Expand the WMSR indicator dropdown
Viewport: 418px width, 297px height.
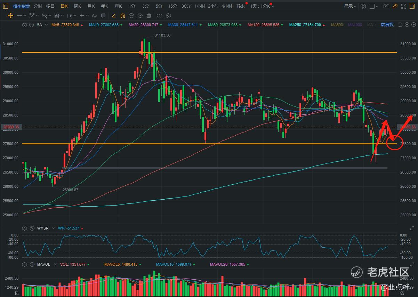53,228
